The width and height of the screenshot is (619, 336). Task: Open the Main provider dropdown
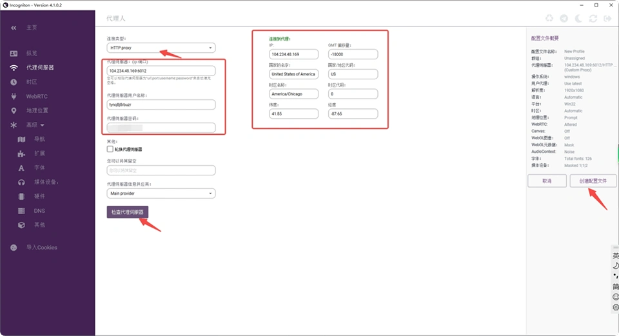pos(161,193)
